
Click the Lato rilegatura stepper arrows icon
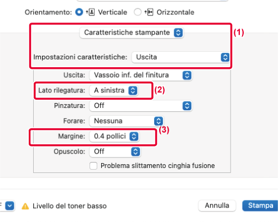pos(133,90)
